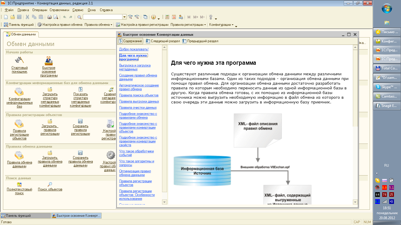
Task: Open Правила очистки данных link
Action: 138,108
